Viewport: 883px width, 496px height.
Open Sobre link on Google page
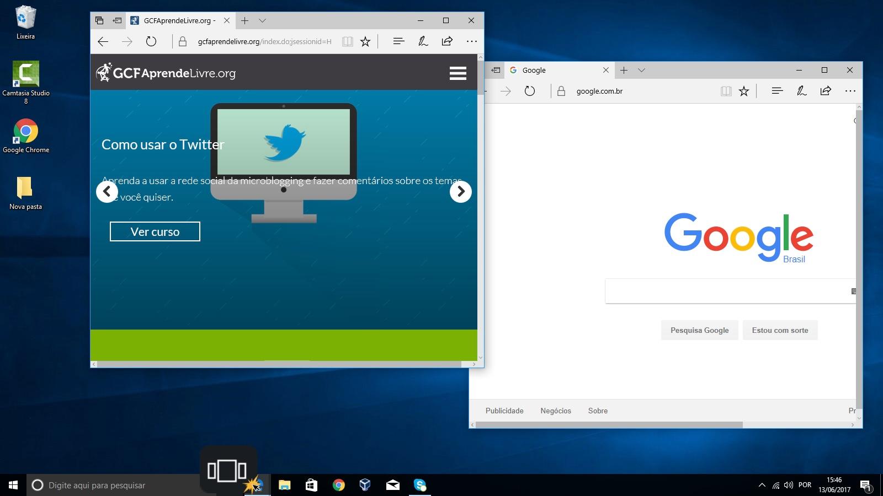(598, 411)
